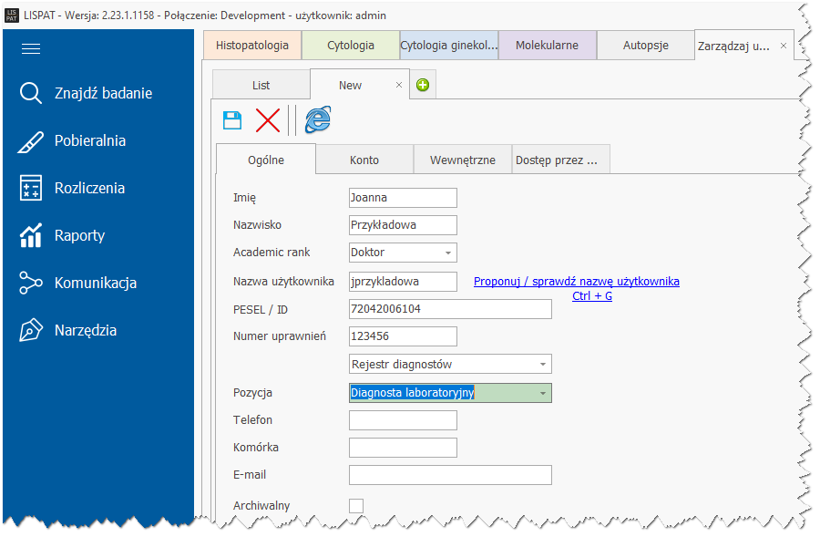Open the Rejestr diagnostów dropdown
The height and width of the screenshot is (537, 820).
click(543, 365)
